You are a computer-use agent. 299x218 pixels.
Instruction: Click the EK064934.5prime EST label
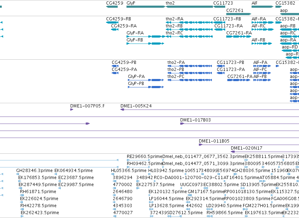coord(73,171)
